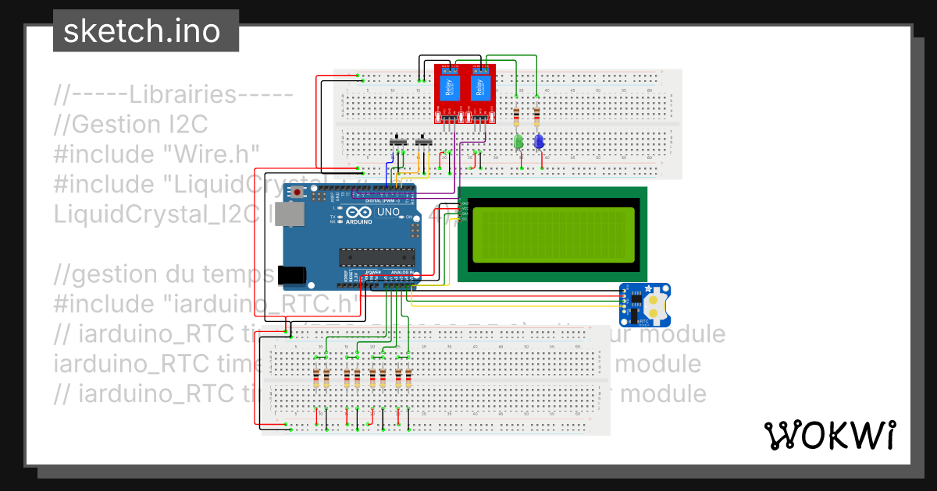Toggle the left slide switch

[398, 141]
